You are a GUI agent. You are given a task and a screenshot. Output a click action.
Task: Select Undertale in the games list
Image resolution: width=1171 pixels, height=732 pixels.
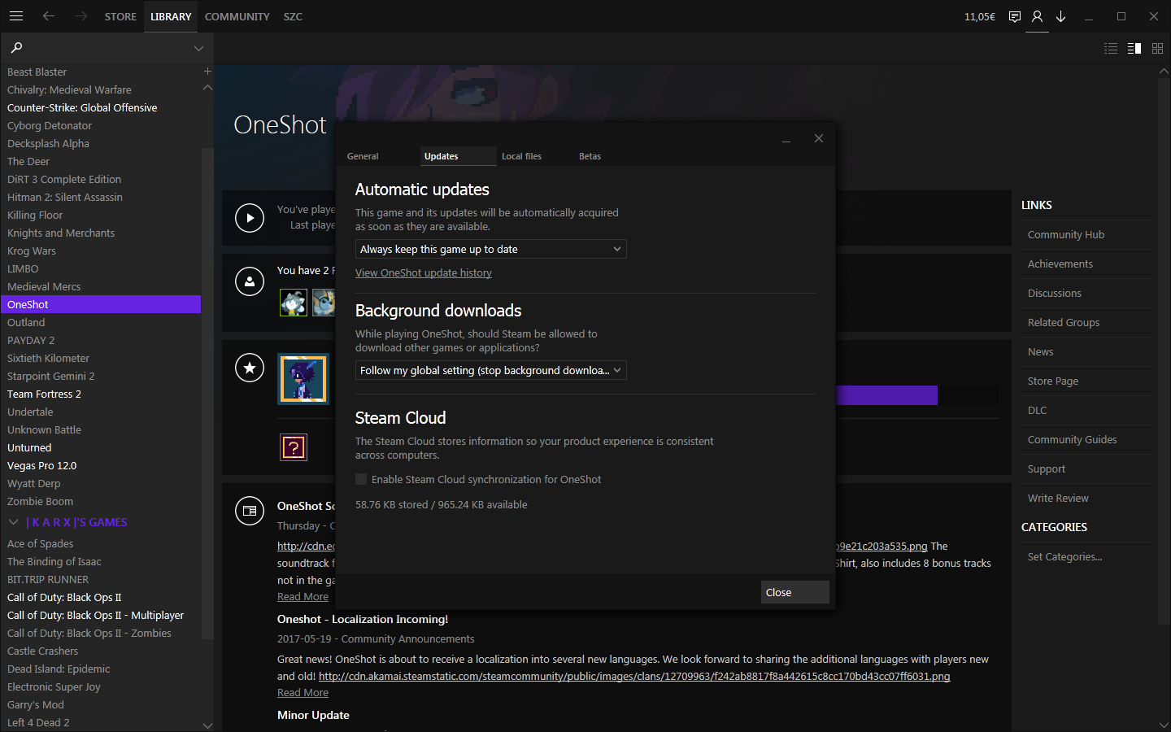tap(30, 412)
